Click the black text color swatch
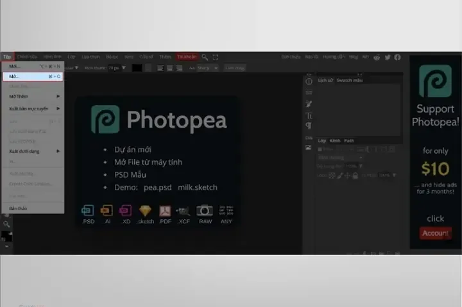The width and height of the screenshot is (462, 307). coord(137,67)
